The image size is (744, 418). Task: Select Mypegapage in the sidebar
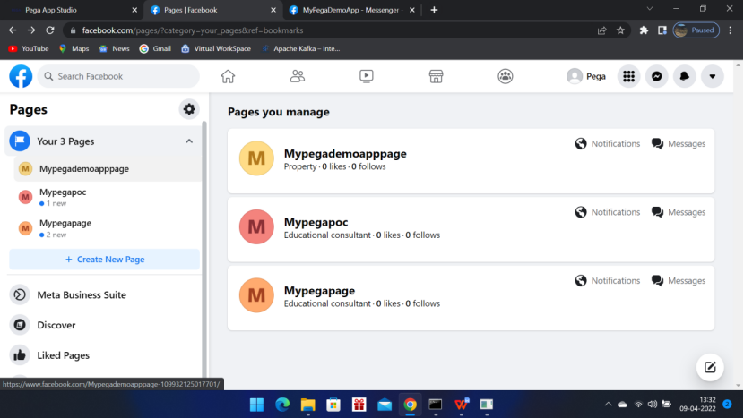pos(108,228)
